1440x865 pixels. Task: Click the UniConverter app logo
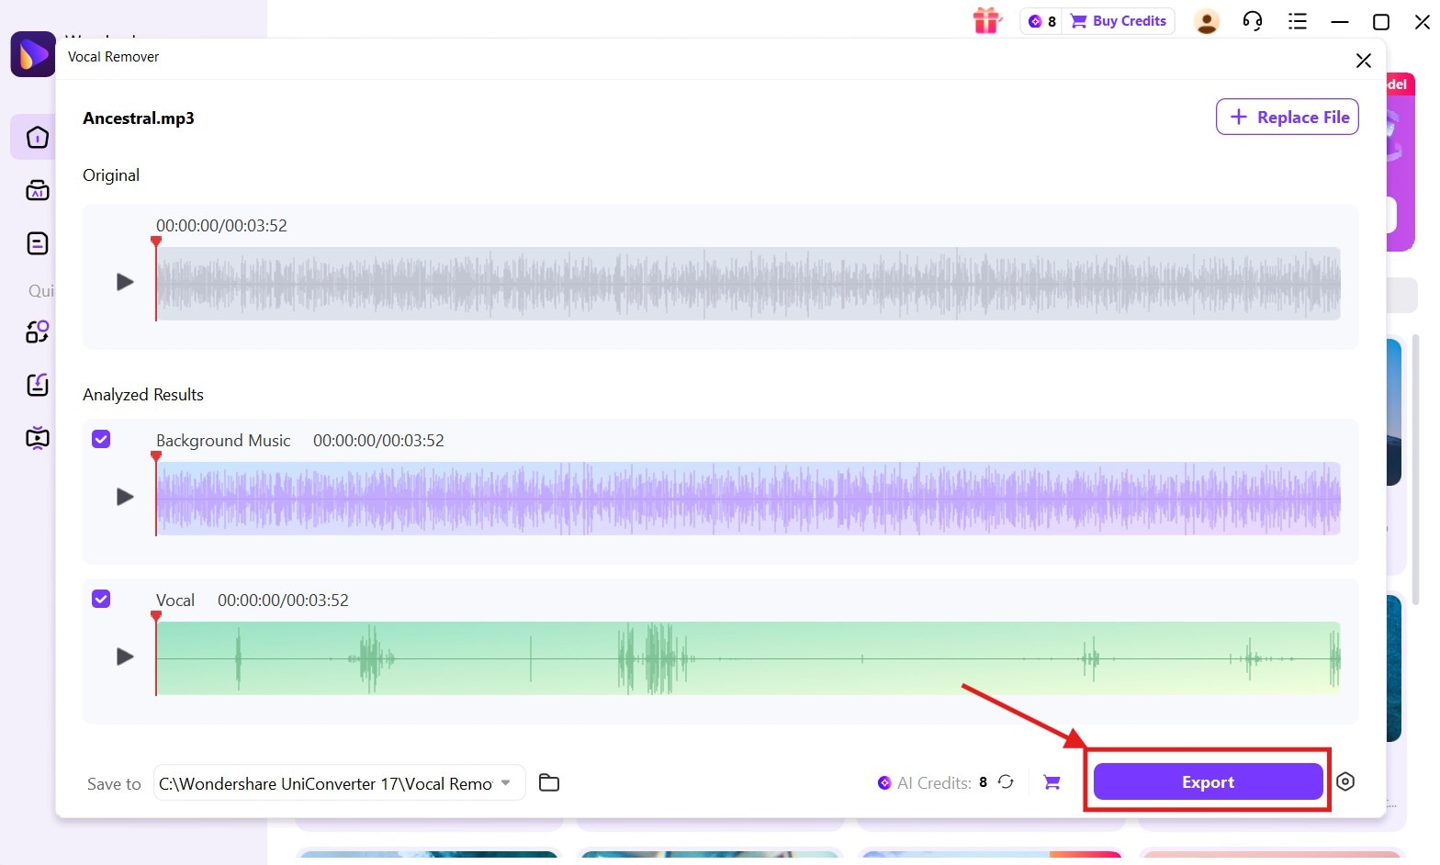tap(33, 54)
